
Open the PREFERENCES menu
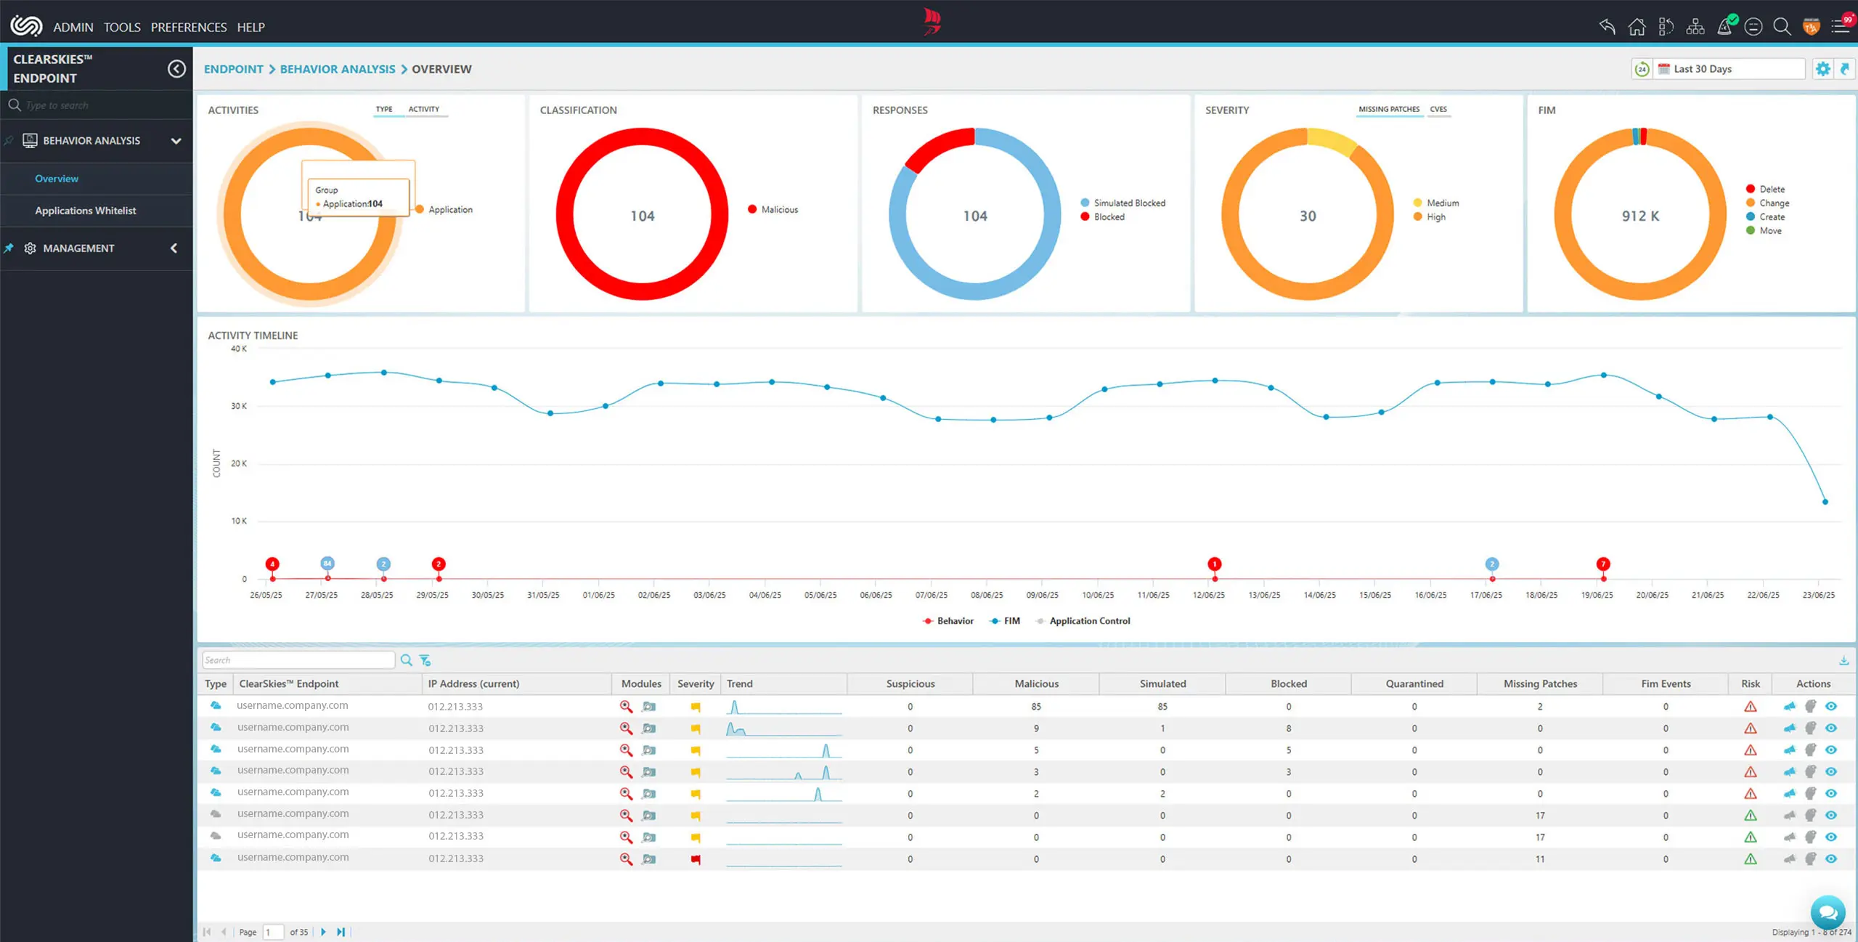(x=189, y=27)
